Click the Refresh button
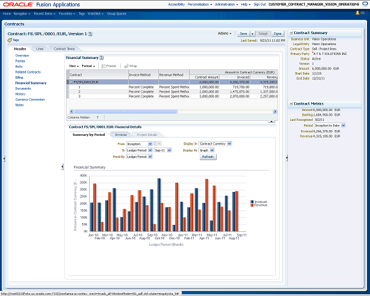This screenshot has height=296, width=370. point(208,157)
